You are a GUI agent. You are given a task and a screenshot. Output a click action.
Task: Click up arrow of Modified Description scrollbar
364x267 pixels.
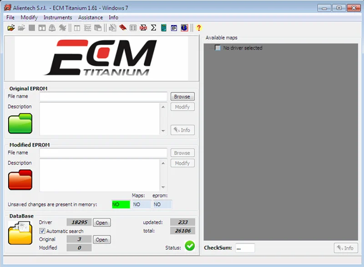[x=163, y=163]
